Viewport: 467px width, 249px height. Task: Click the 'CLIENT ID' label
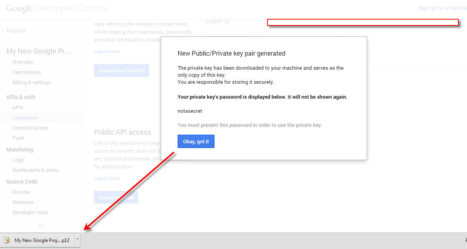click(217, 22)
